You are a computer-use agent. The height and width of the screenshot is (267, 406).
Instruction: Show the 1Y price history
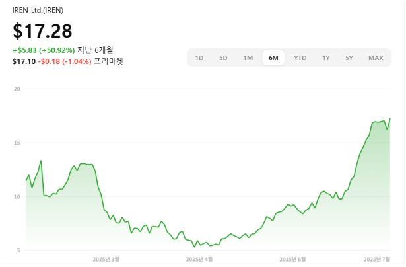coord(325,57)
